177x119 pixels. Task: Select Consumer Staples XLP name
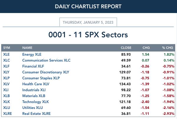[x=41, y=78]
